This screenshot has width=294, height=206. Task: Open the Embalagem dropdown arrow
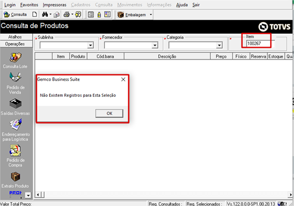click(x=151, y=14)
